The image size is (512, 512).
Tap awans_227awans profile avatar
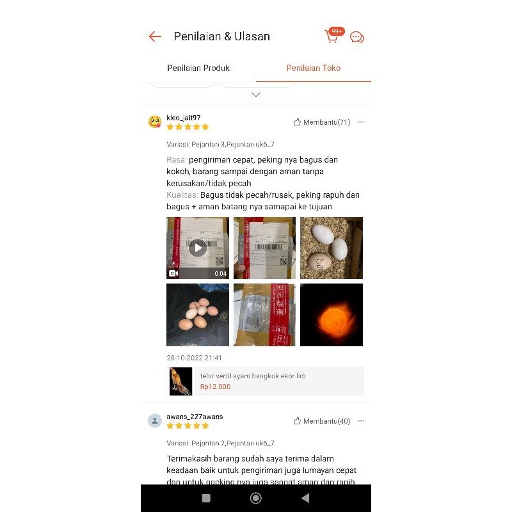155,420
